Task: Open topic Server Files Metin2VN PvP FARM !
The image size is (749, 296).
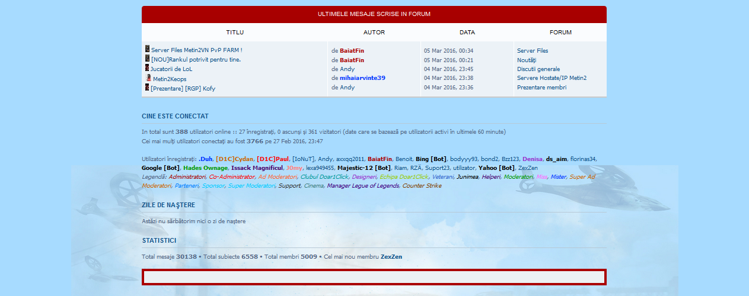Action: coord(196,51)
